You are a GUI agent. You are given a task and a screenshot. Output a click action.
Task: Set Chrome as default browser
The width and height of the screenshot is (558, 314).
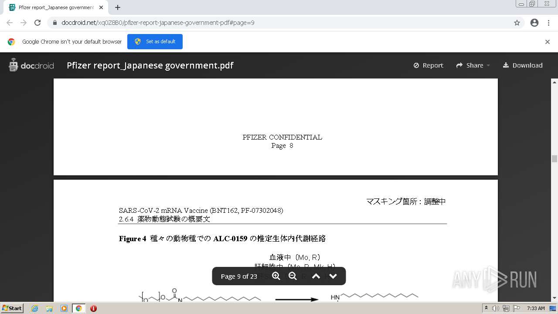(155, 41)
